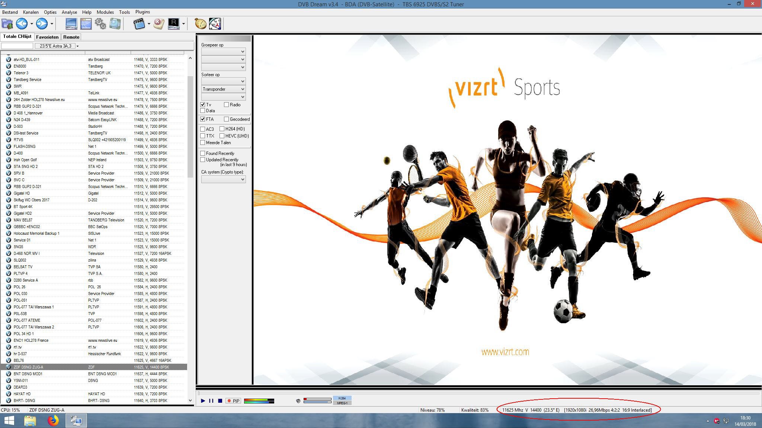The width and height of the screenshot is (762, 428).
Task: Open the Transponder sort dropdown
Action: (223, 89)
